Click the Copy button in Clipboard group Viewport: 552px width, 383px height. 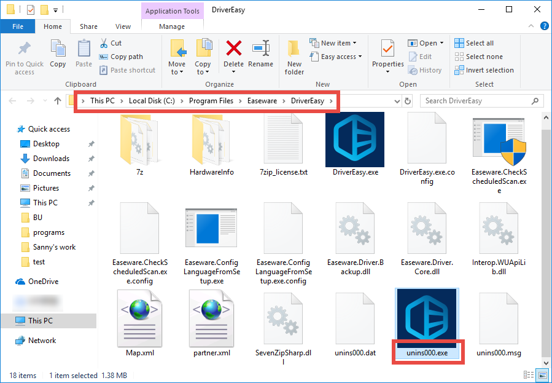coord(58,53)
